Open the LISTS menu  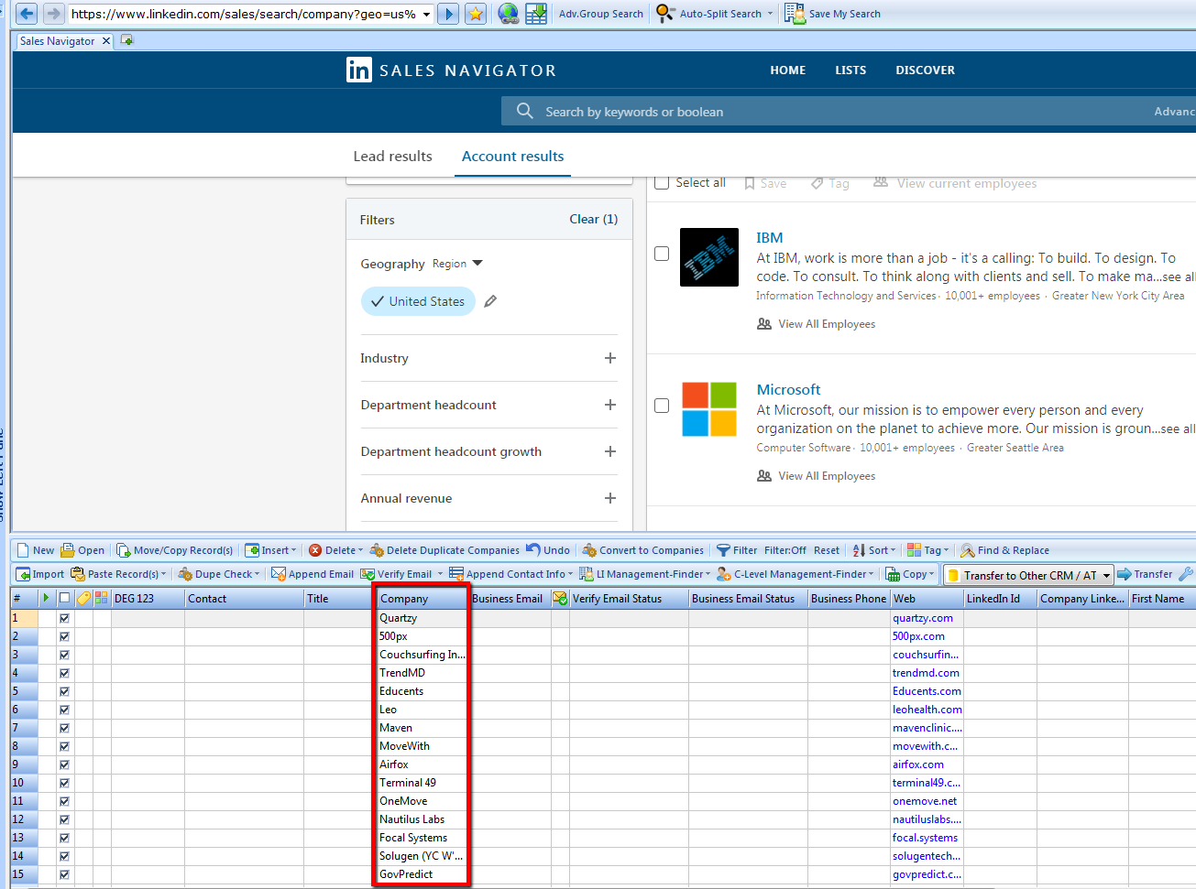click(x=850, y=70)
